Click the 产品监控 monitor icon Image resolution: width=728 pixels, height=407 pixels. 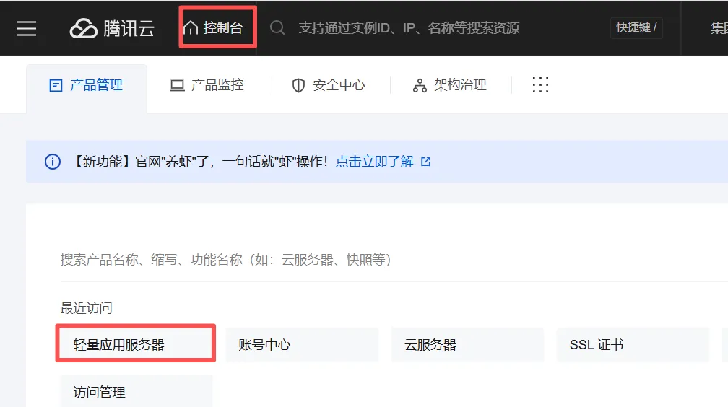(x=177, y=86)
